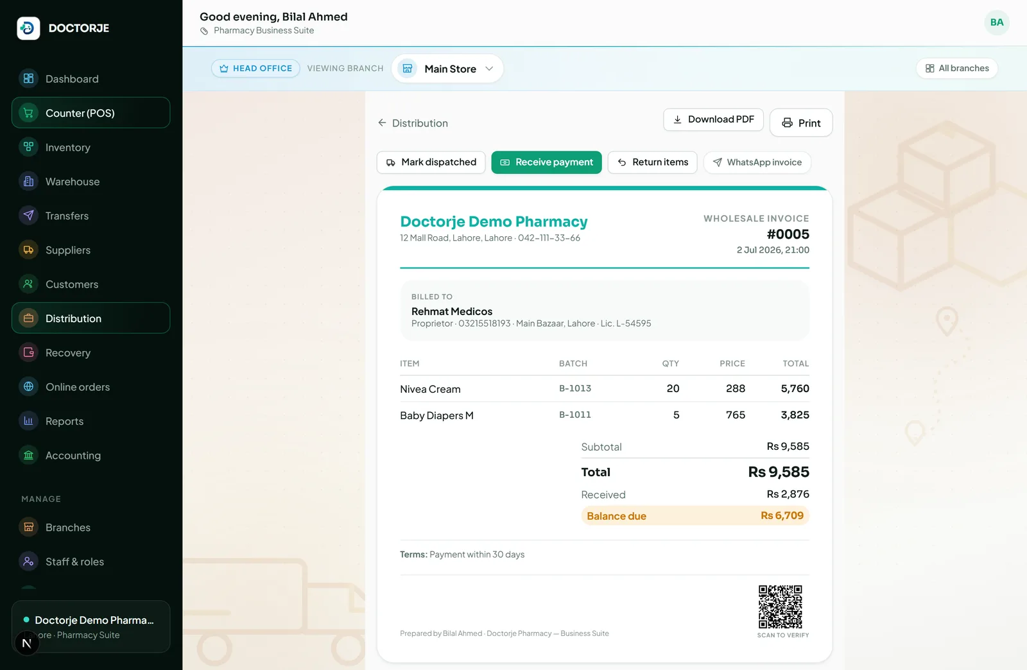This screenshot has width=1027, height=670.
Task: Click the Warehouse building icon
Action: point(28,182)
